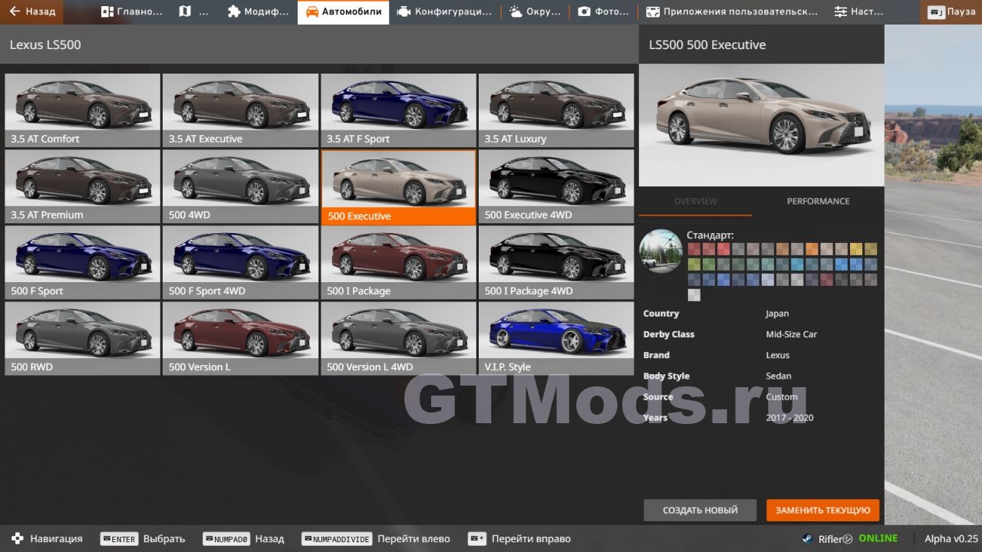The image size is (982, 552).
Task: Pick the bright orange paint swatch
Action: (x=812, y=249)
